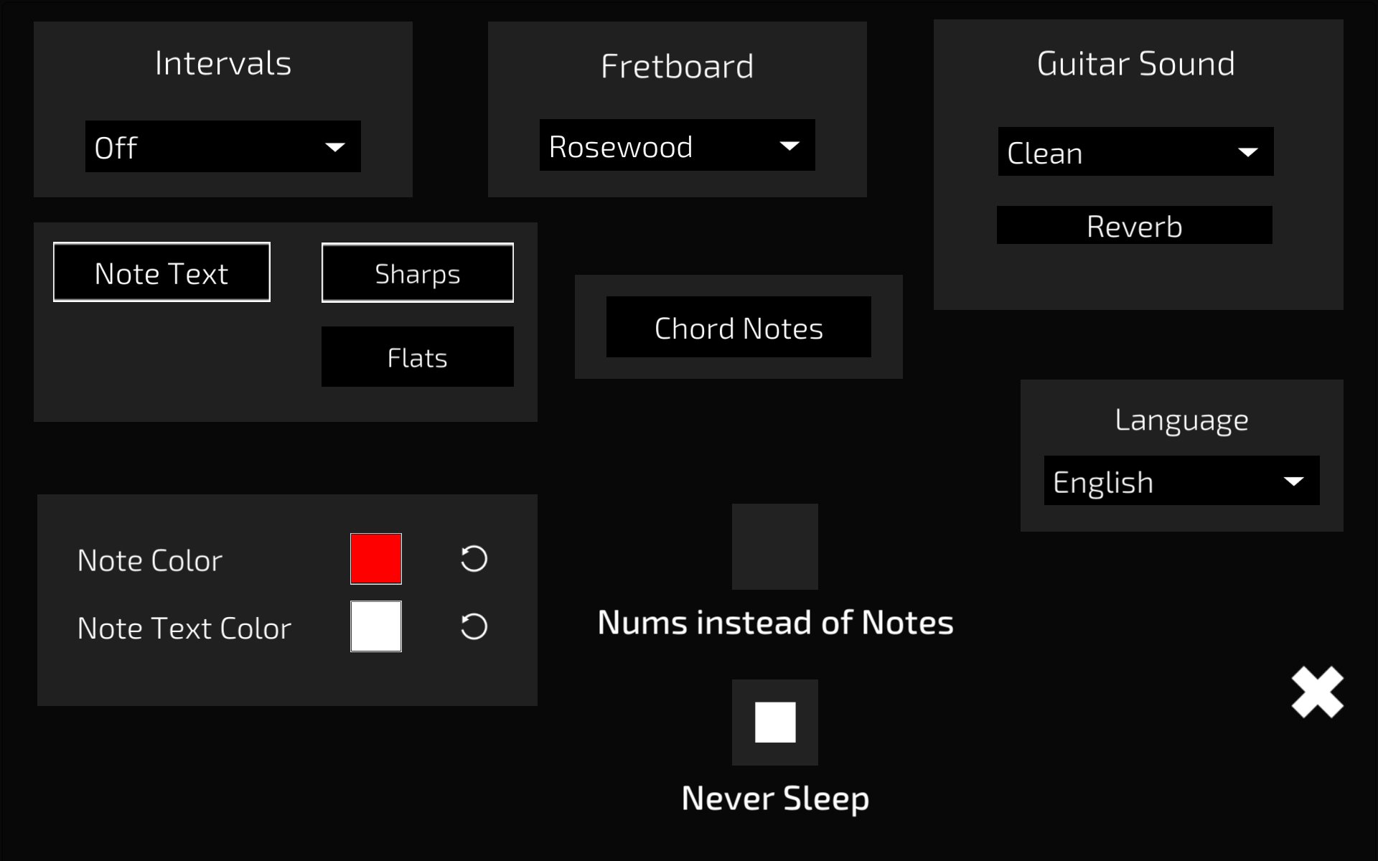
Task: Toggle the Note Text option
Action: pos(161,273)
